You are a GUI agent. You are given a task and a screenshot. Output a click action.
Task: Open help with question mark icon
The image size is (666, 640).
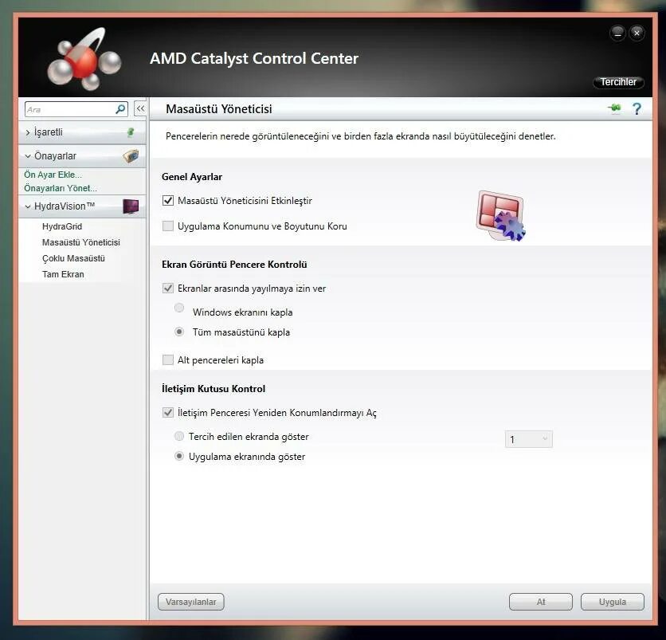point(637,108)
